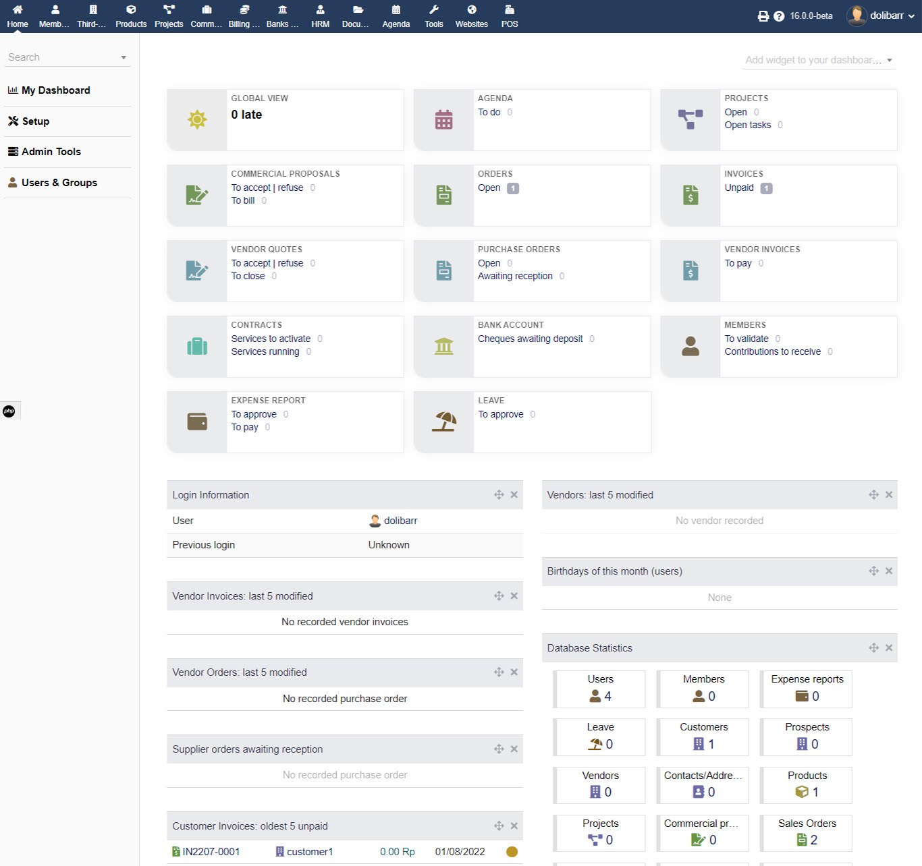The image size is (922, 866).
Task: Open invoice IN2207-0001 link
Action: coord(211,852)
